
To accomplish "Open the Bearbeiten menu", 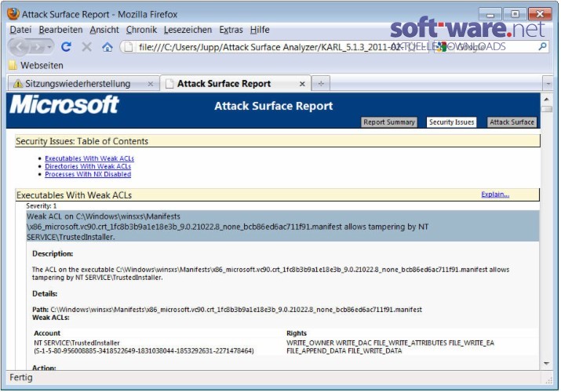I will click(60, 30).
